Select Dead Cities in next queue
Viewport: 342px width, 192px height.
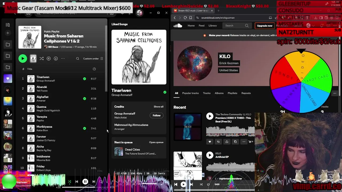click(139, 151)
